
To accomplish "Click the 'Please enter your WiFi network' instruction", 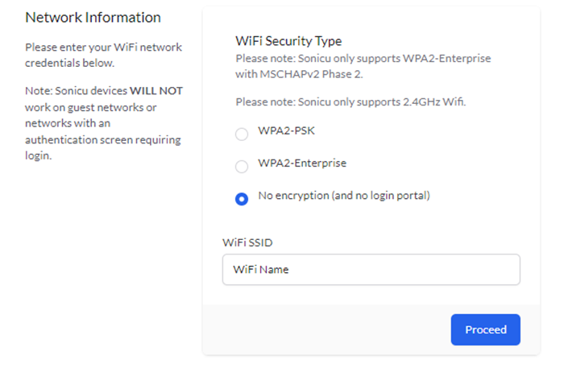I will tap(103, 48).
